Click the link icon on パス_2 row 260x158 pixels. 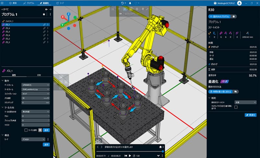click(44, 39)
